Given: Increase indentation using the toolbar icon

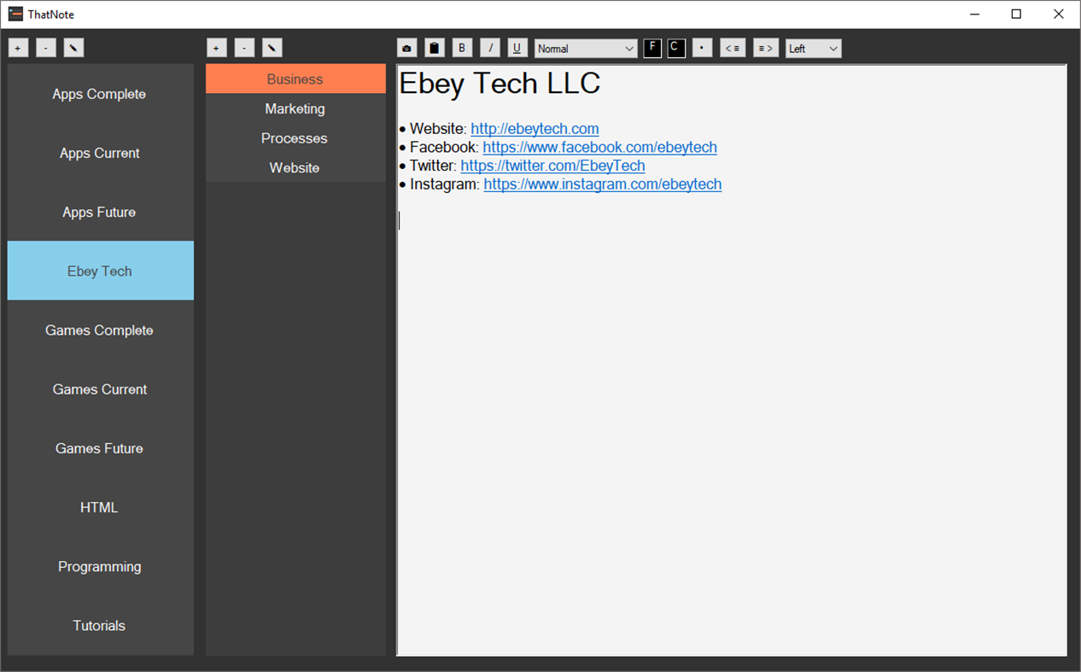Looking at the screenshot, I should (765, 48).
